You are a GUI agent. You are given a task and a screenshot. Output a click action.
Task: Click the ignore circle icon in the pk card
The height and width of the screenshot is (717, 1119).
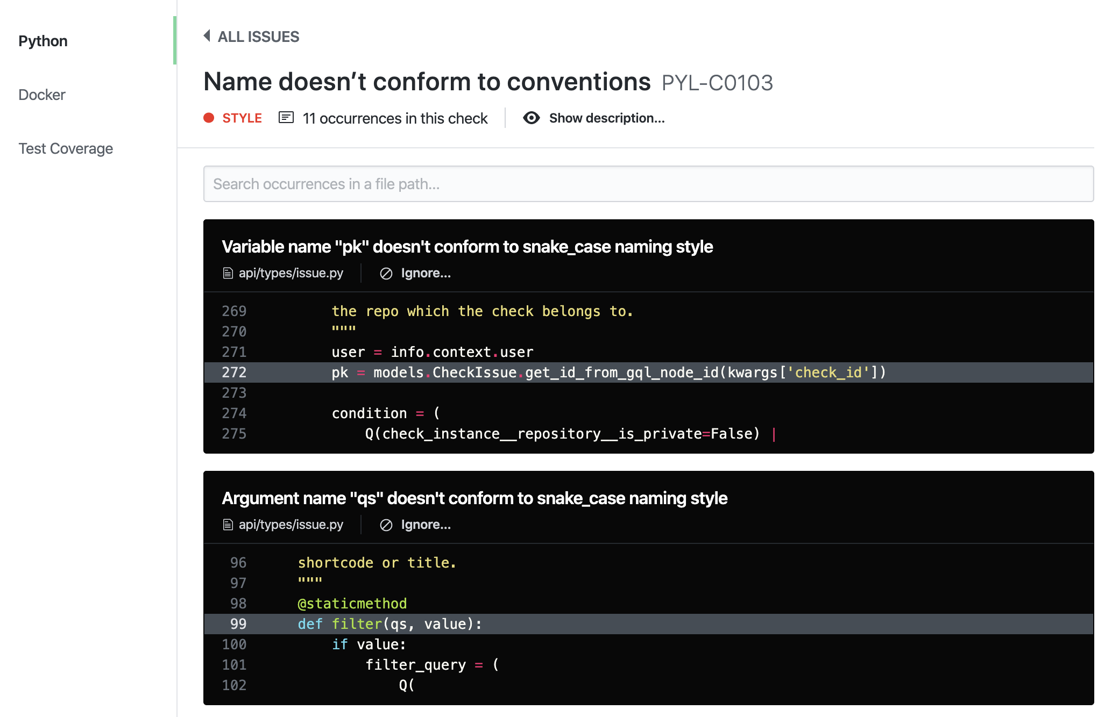386,274
